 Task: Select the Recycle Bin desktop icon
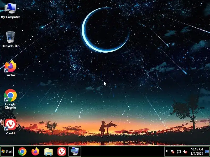10,40
